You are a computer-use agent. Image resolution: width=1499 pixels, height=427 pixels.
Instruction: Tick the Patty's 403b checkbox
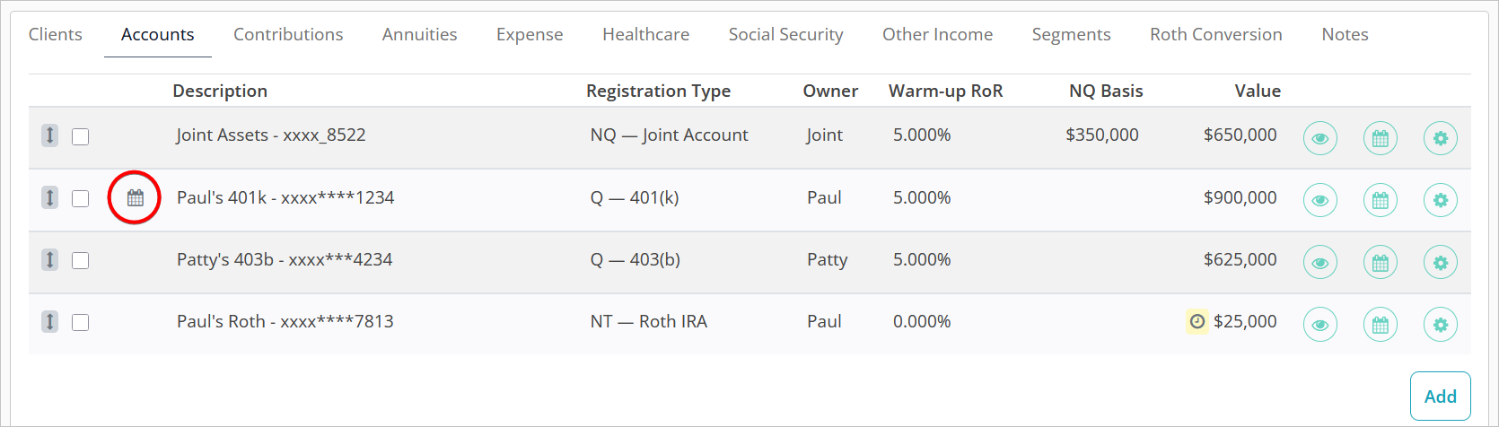81,260
